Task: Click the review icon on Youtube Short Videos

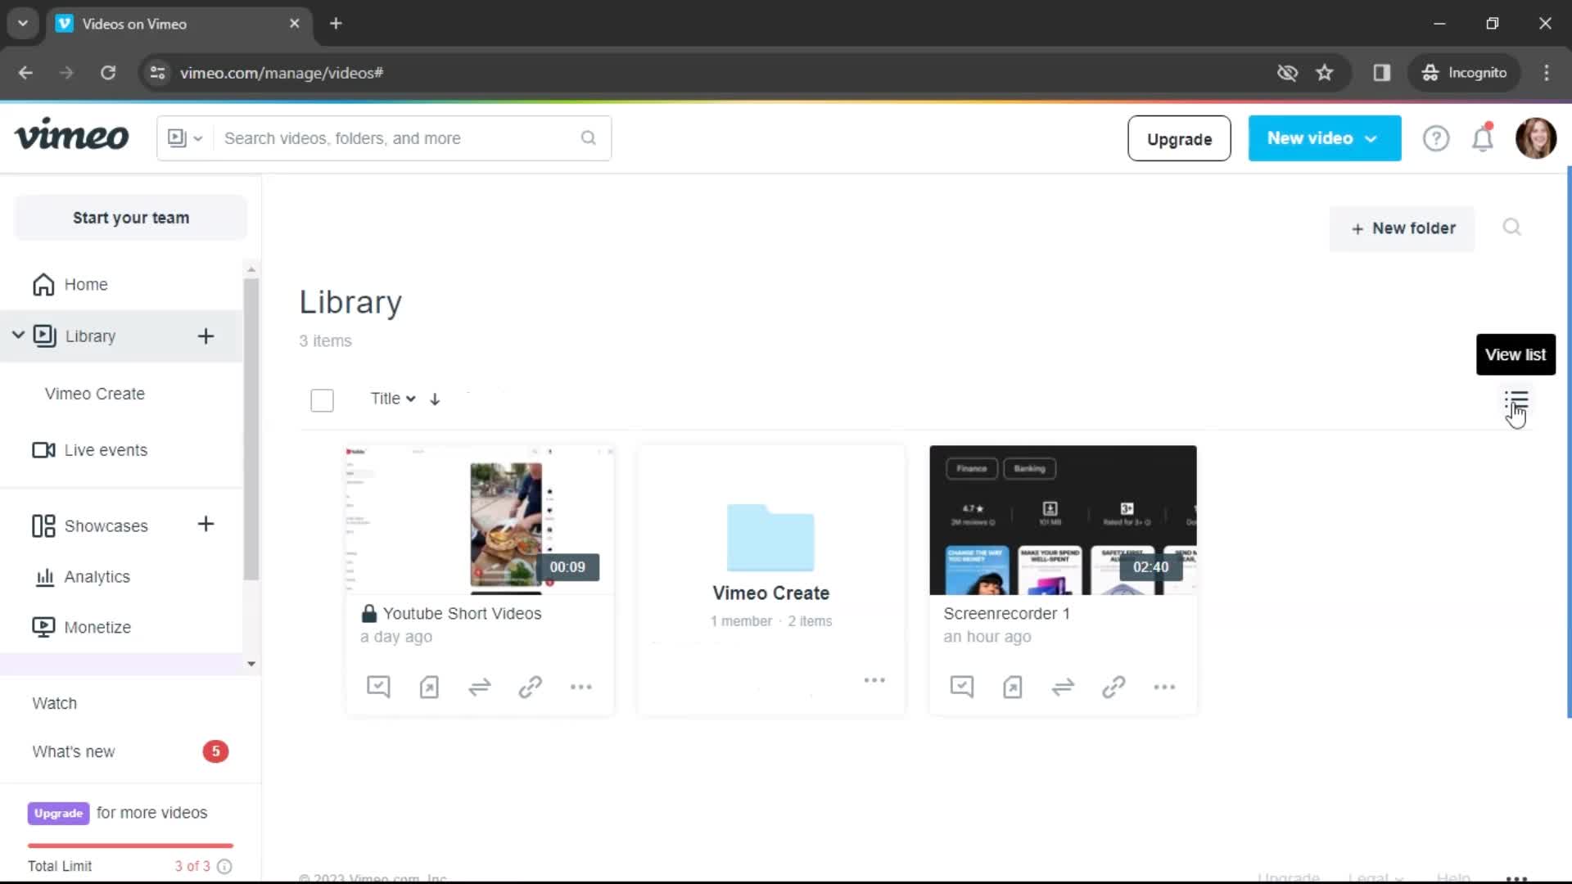Action: [x=378, y=687]
